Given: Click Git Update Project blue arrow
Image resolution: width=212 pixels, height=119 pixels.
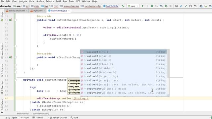Looking at the screenshot, I should 181,6.
